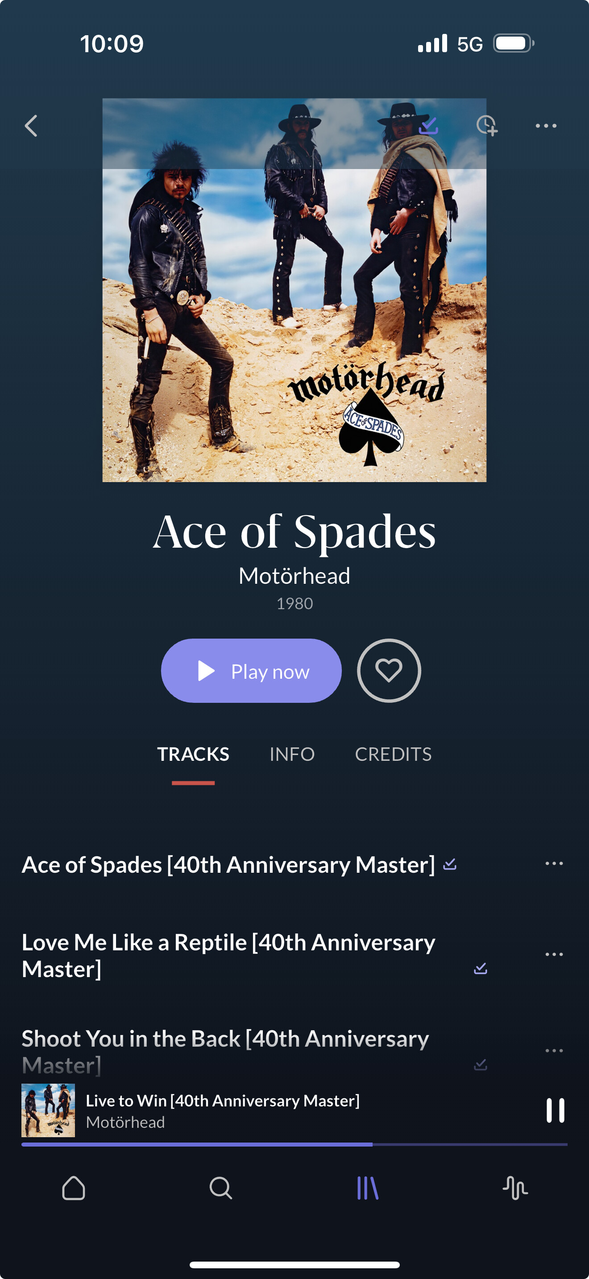The height and width of the screenshot is (1279, 589).
Task: Open options for Ace of Spades track
Action: [x=554, y=863]
